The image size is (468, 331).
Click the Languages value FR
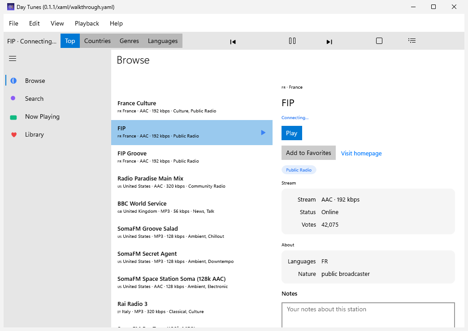pos(325,261)
